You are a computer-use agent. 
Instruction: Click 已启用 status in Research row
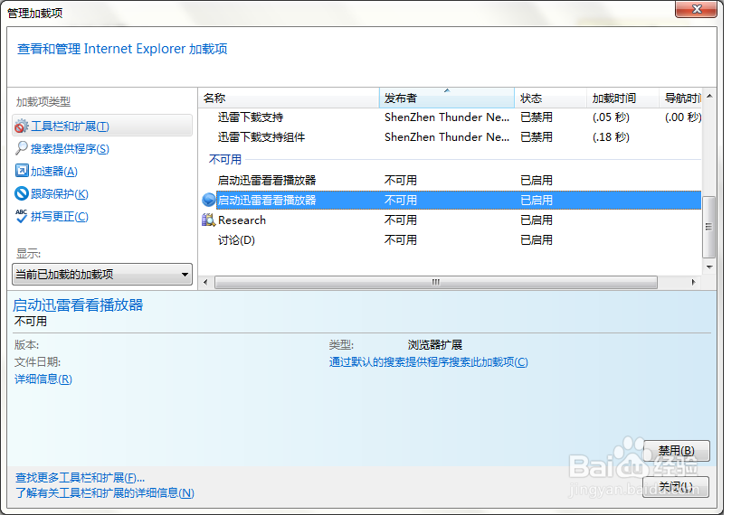pyautogui.click(x=537, y=220)
